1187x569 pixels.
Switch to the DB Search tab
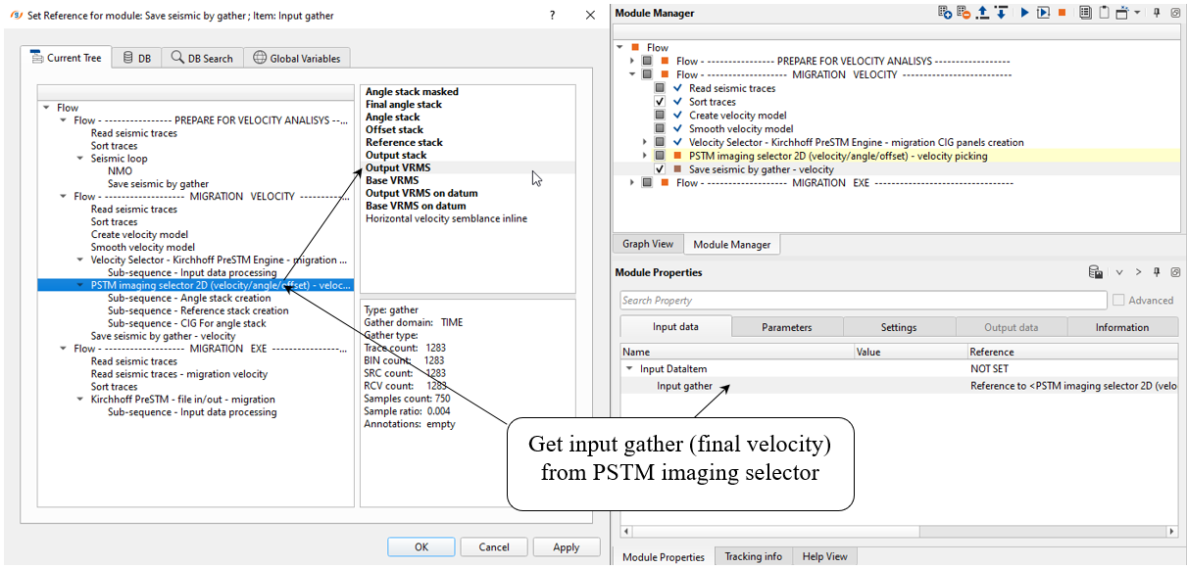[202, 59]
